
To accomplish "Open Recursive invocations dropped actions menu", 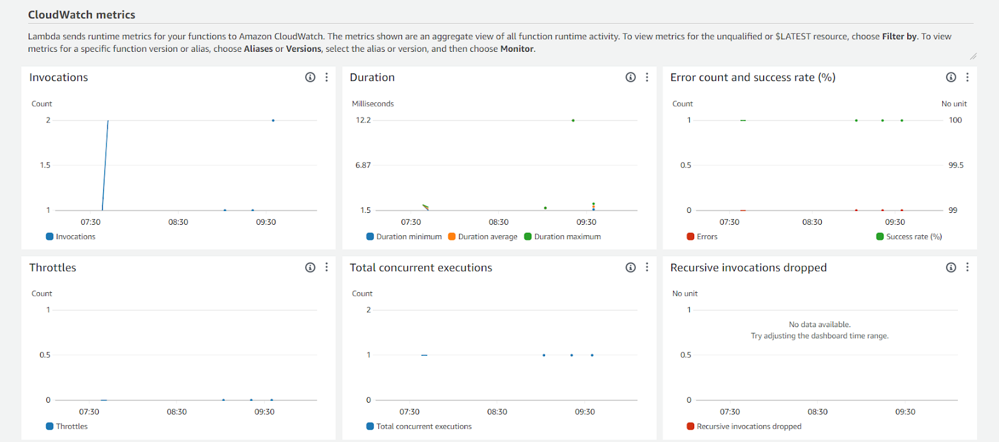I will click(967, 267).
